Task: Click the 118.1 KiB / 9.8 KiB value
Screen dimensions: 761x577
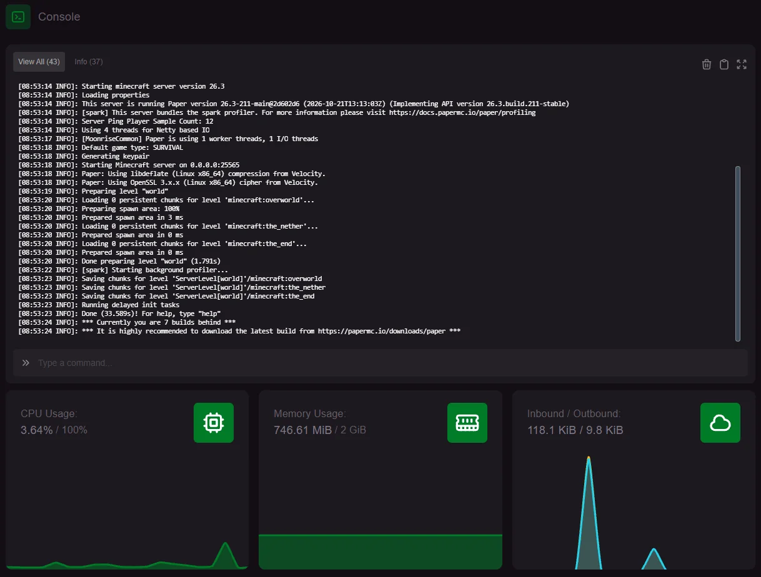Action: (x=575, y=430)
